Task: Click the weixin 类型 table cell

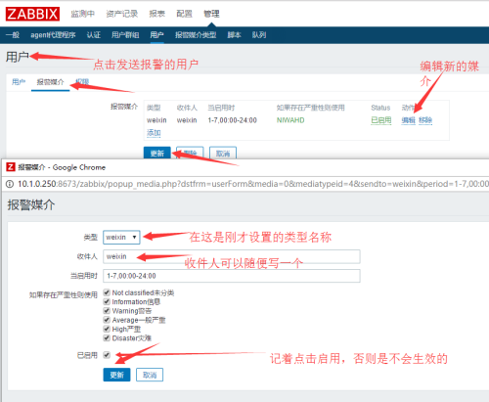Action: [156, 120]
